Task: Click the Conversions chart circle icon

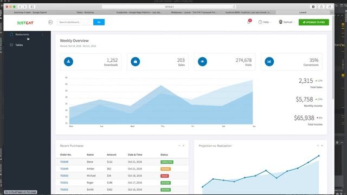Action: click(x=269, y=61)
